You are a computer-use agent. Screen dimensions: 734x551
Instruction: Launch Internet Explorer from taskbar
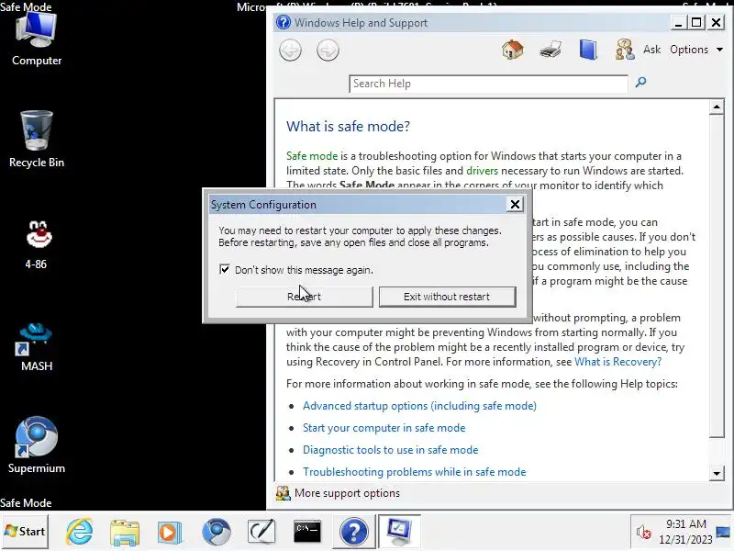pos(79,532)
